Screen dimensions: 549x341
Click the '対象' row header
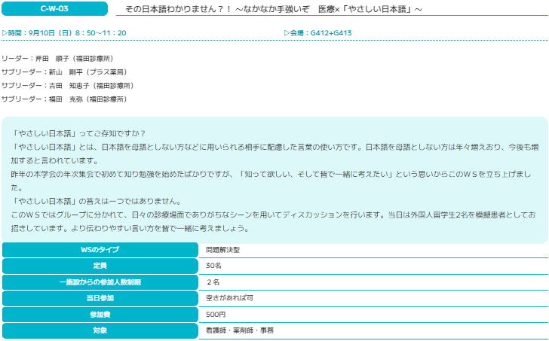pyautogui.click(x=100, y=330)
